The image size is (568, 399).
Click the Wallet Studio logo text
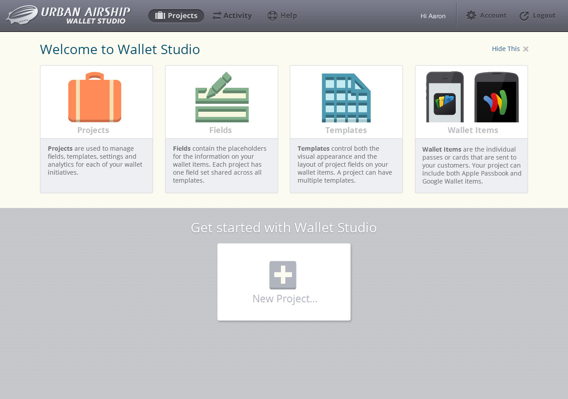(96, 21)
